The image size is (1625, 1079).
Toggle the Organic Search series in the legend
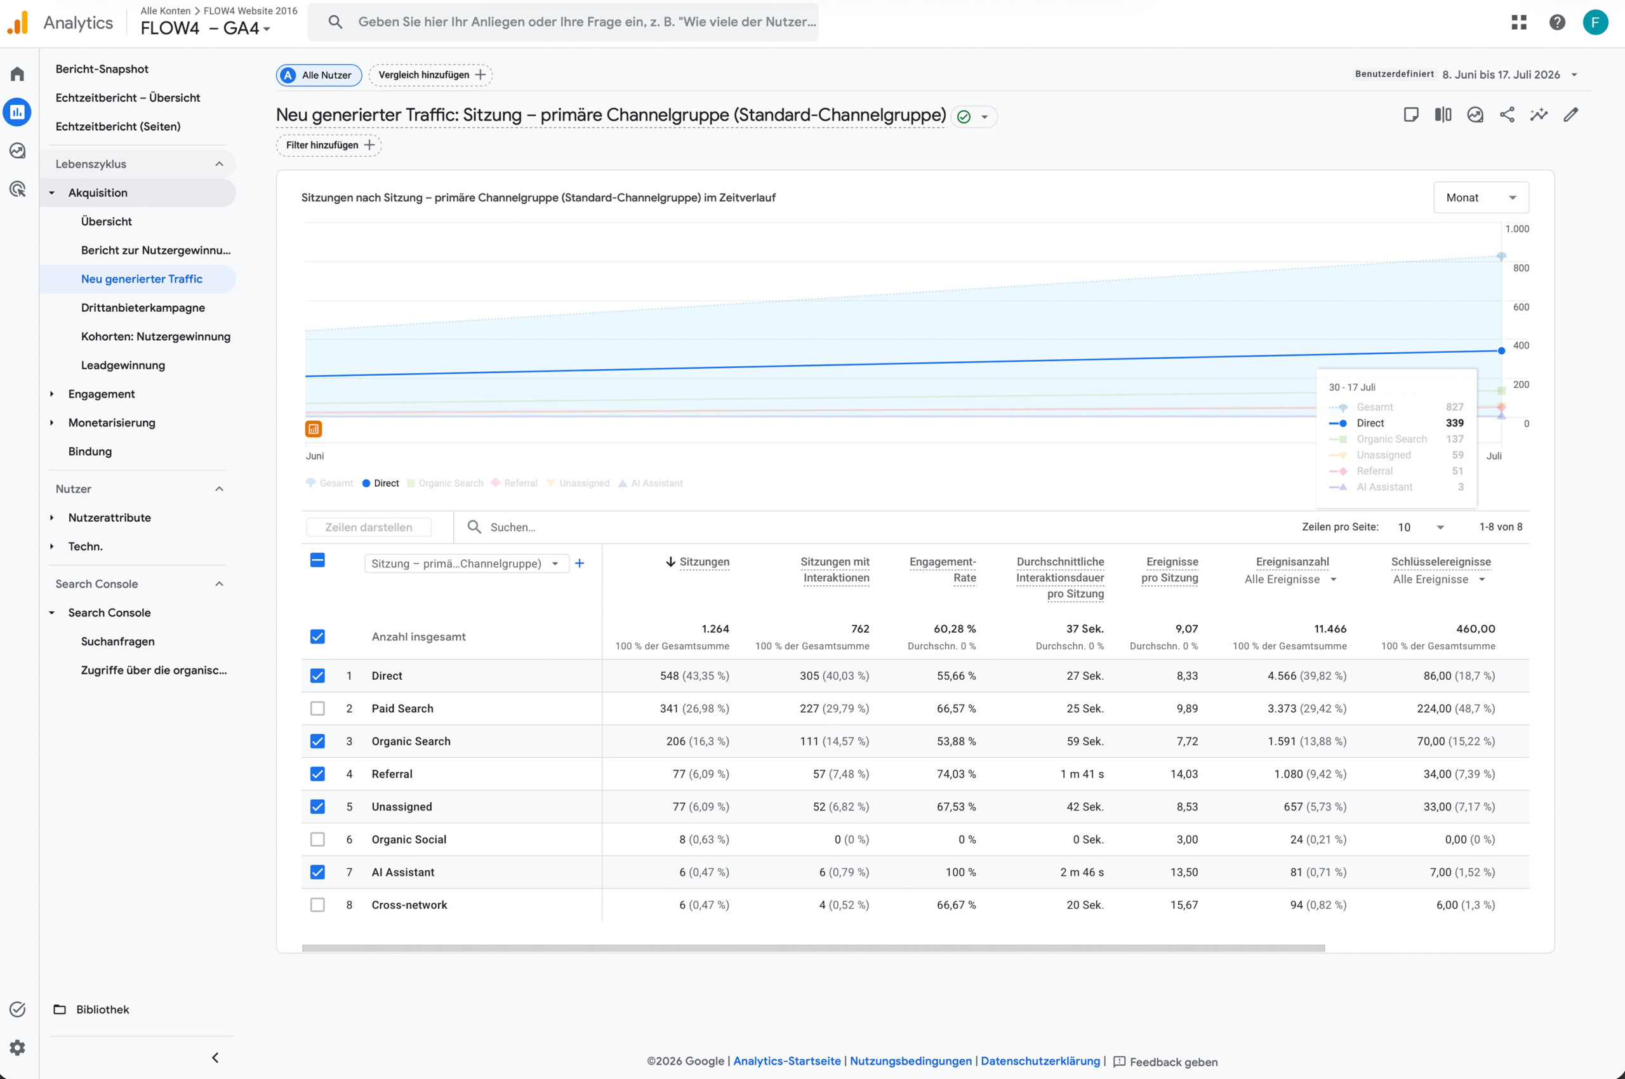(x=444, y=483)
